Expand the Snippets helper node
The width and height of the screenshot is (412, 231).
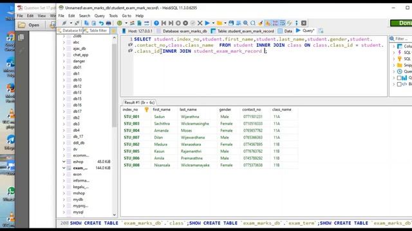(394, 65)
